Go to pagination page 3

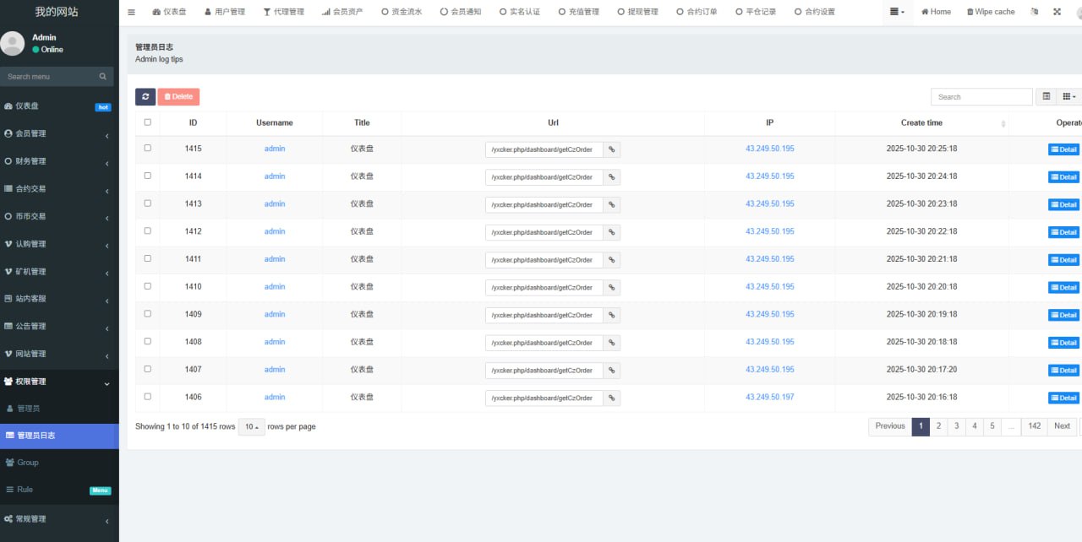(x=956, y=426)
